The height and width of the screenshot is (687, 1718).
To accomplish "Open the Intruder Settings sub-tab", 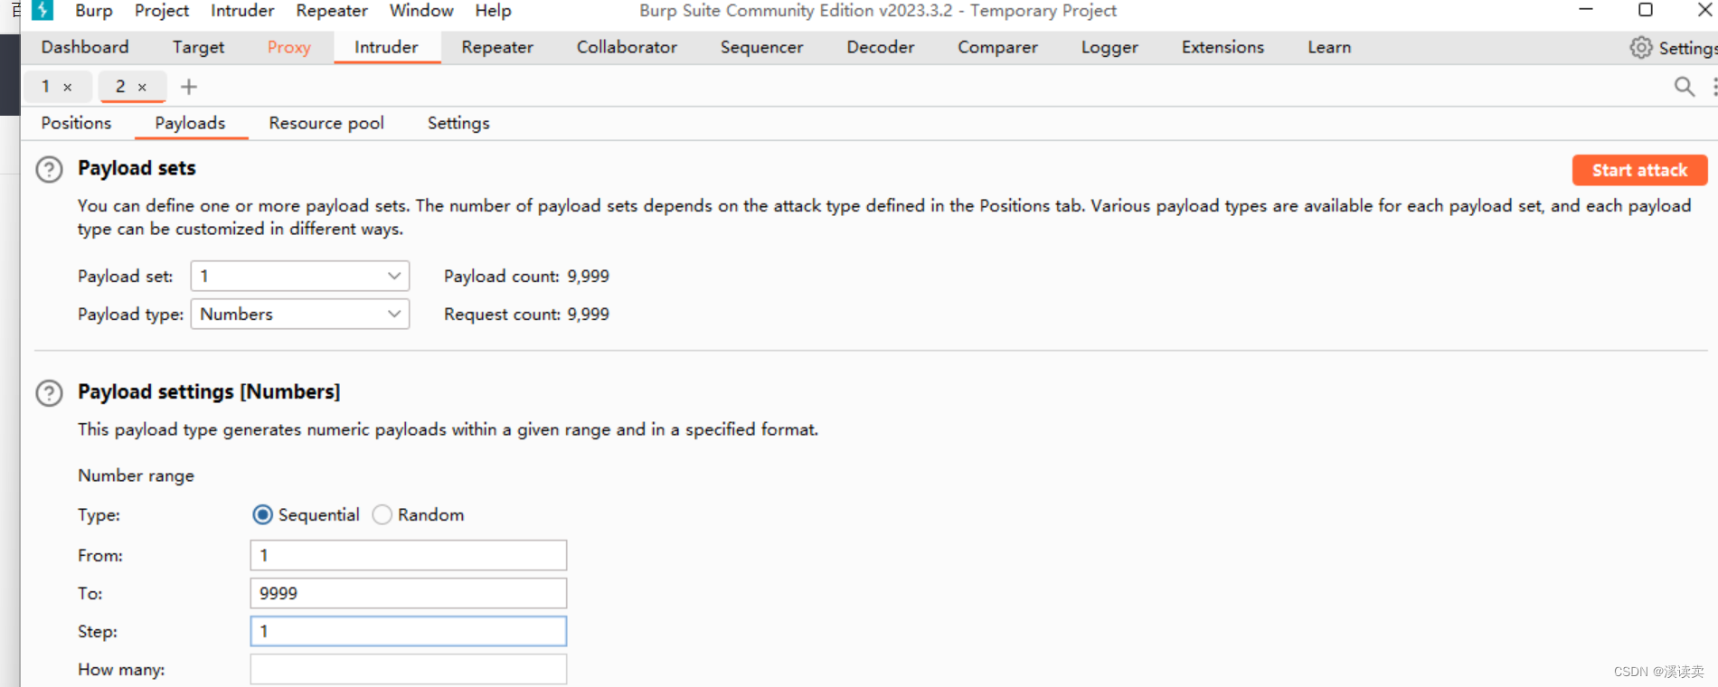I will (x=458, y=123).
